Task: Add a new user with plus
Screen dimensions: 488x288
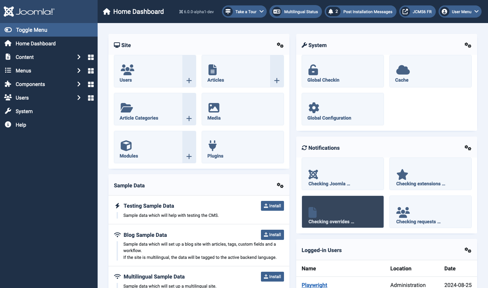Action: (x=189, y=71)
